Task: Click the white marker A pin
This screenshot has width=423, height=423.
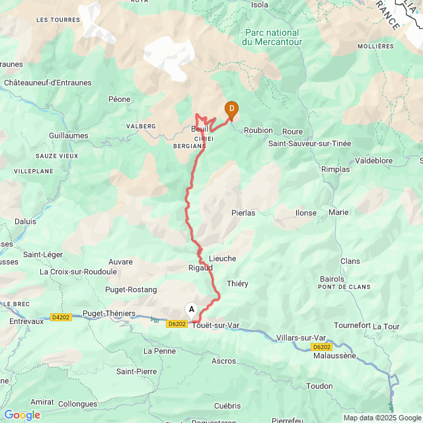Action: click(x=191, y=311)
